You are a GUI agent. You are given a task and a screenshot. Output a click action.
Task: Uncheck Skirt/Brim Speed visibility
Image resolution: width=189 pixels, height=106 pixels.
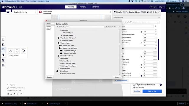pos(59,69)
